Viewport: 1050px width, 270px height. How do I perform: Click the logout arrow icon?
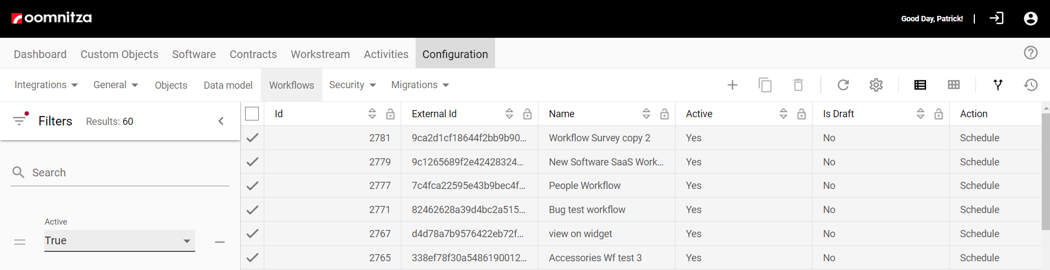click(996, 18)
